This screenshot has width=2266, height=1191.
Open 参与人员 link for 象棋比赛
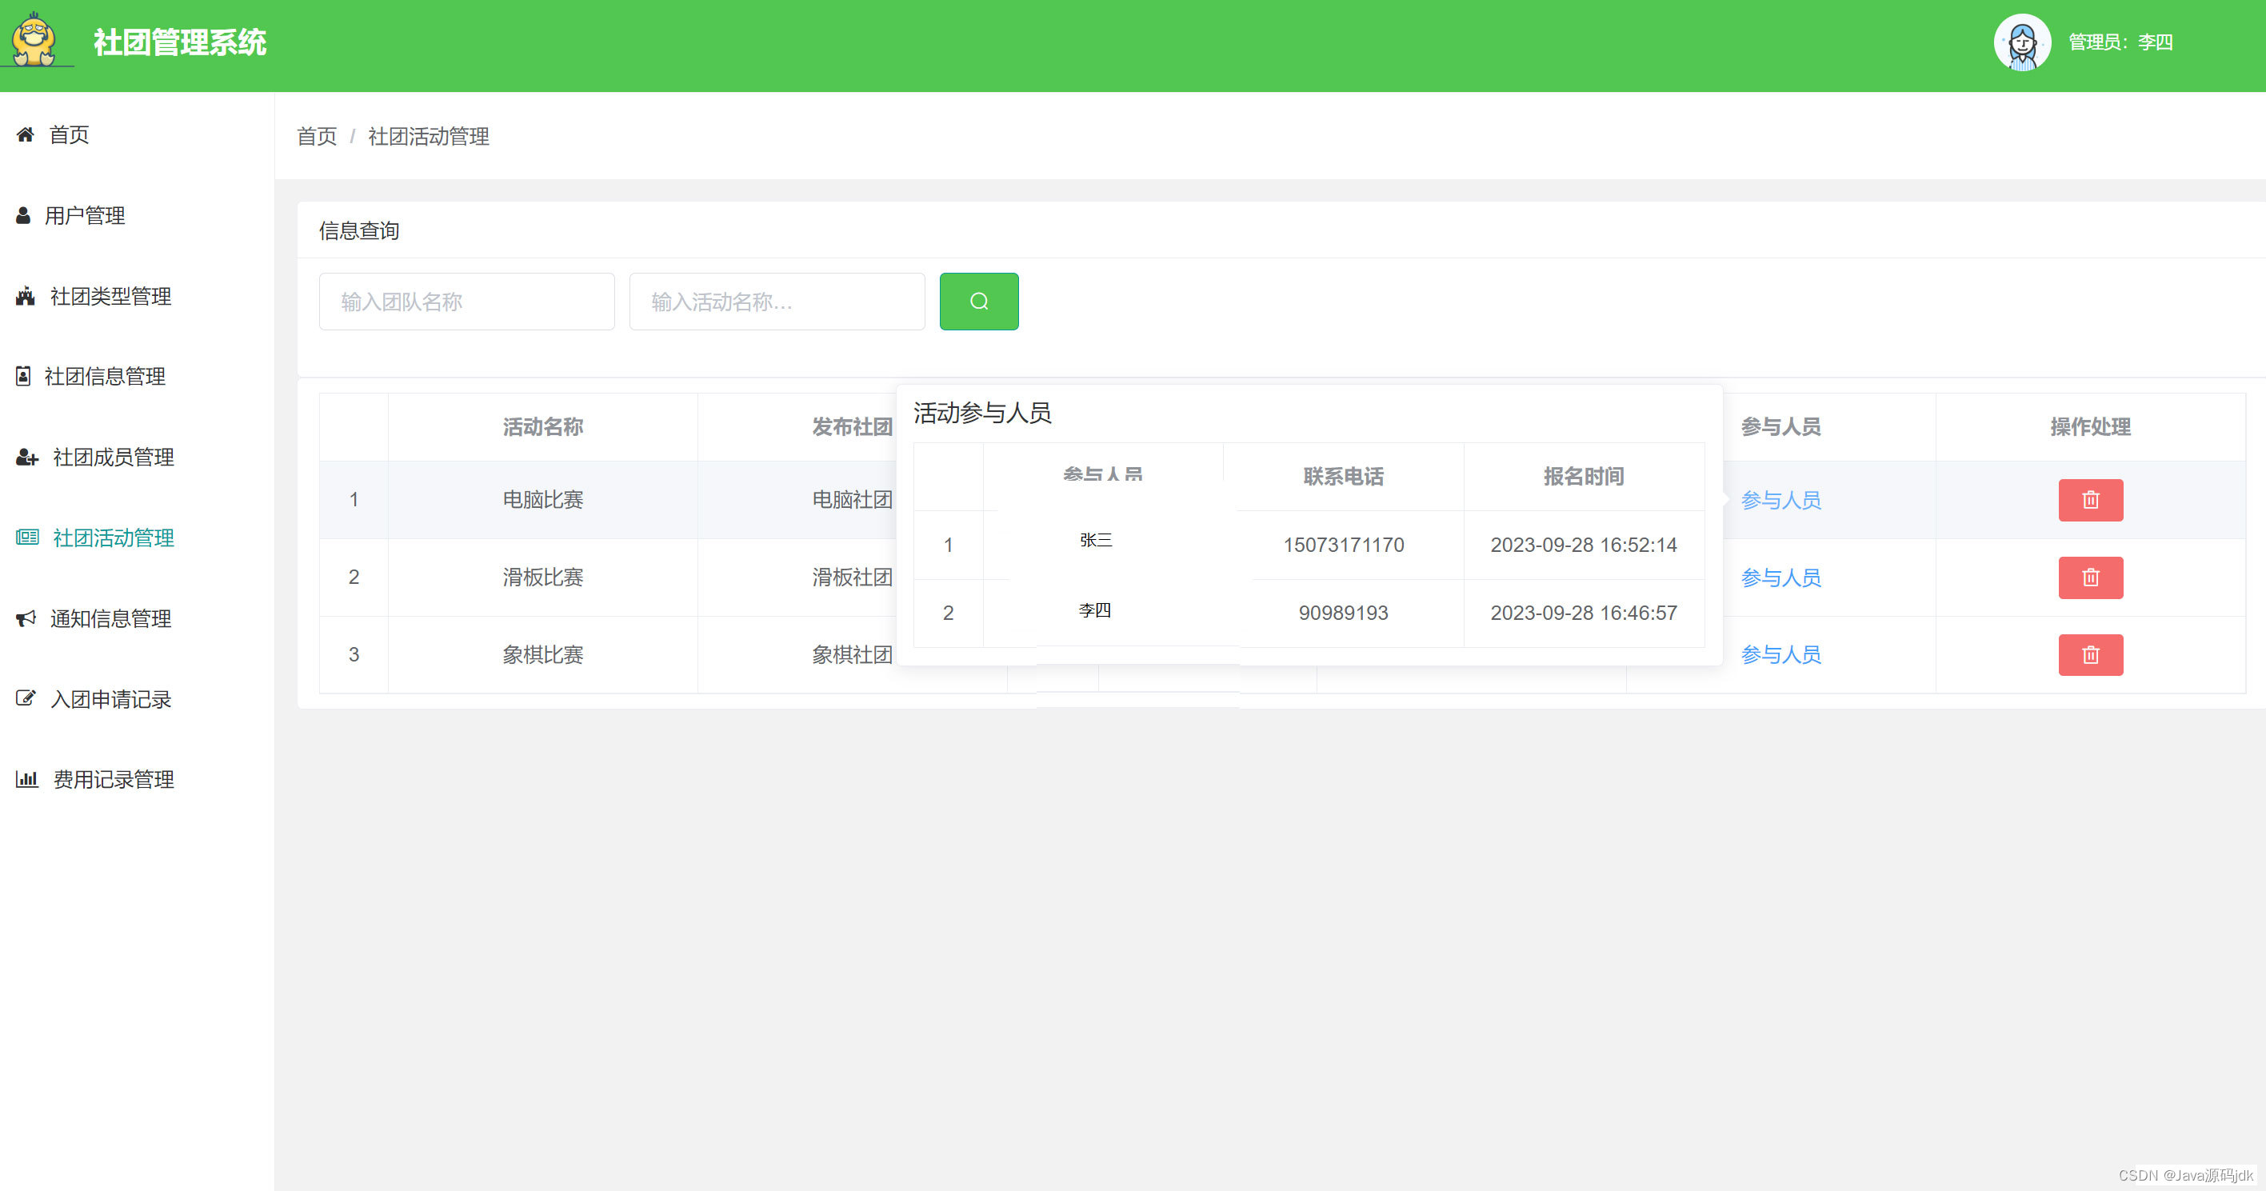(1780, 654)
